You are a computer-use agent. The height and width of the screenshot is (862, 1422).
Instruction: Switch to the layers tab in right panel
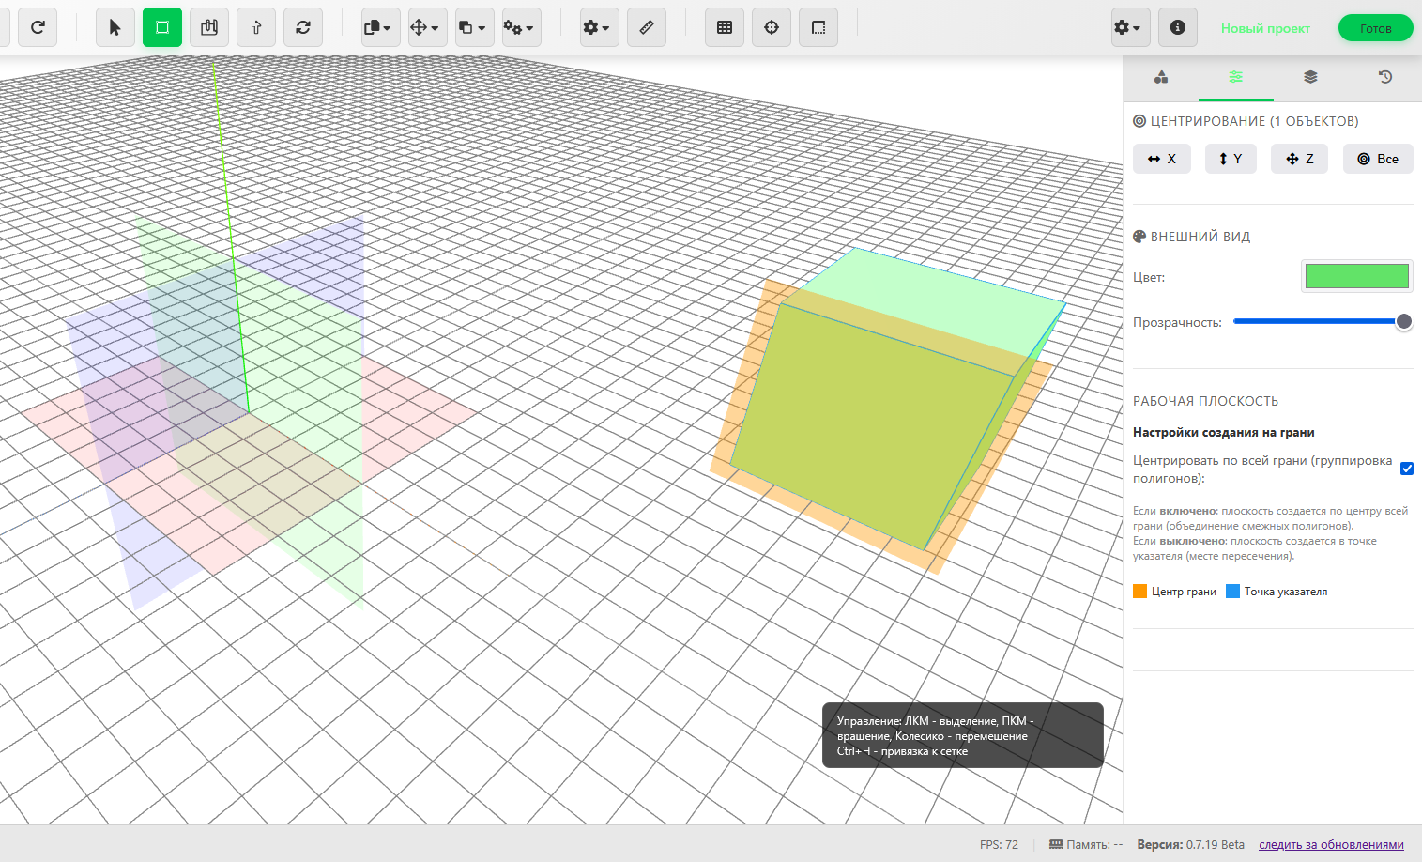pyautogui.click(x=1310, y=77)
